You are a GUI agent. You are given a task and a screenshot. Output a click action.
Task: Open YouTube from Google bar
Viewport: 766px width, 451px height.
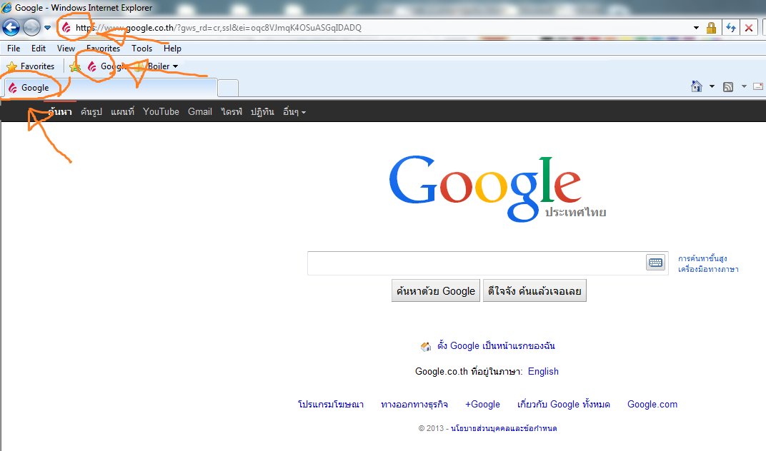point(161,112)
